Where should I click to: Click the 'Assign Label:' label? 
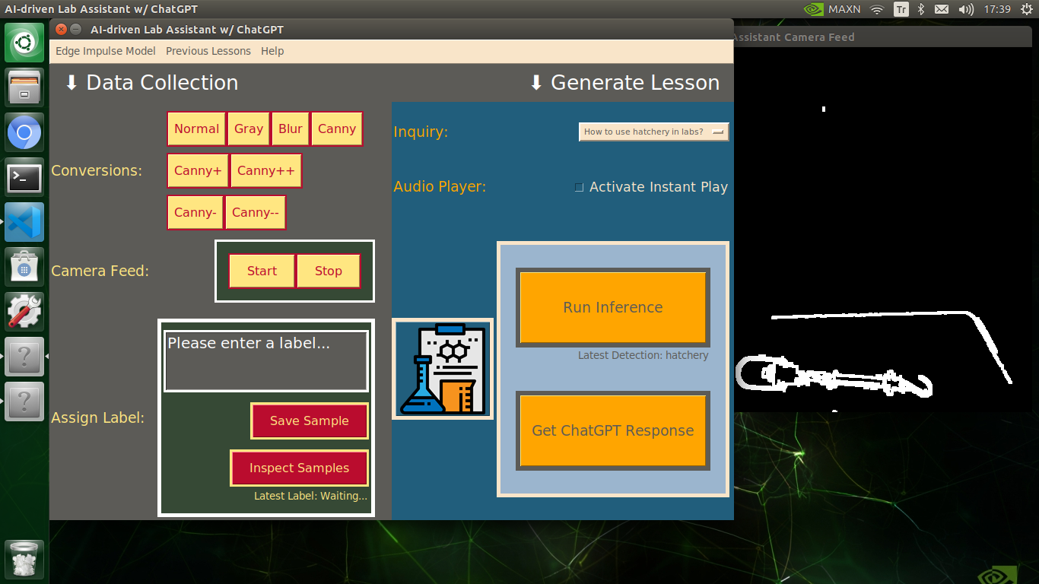(x=97, y=417)
